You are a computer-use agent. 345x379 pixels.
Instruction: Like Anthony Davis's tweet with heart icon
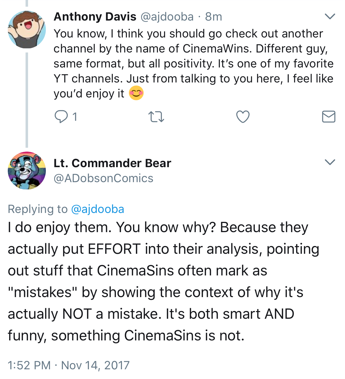click(243, 117)
